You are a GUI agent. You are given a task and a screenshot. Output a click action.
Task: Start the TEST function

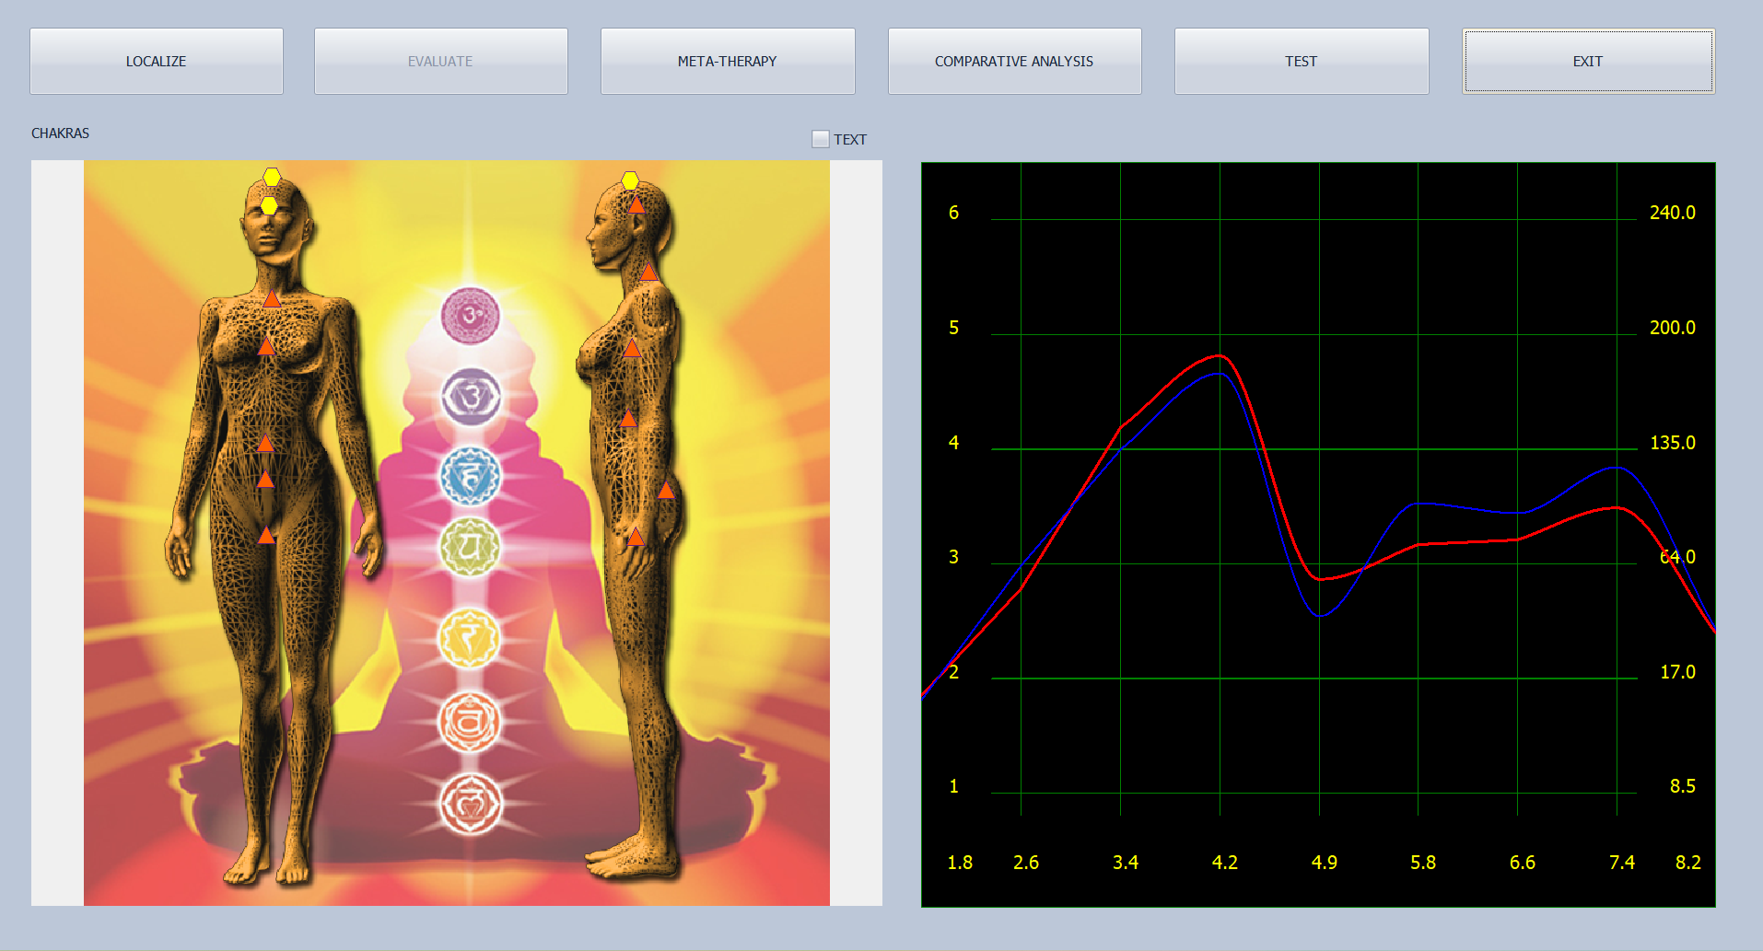1302,61
